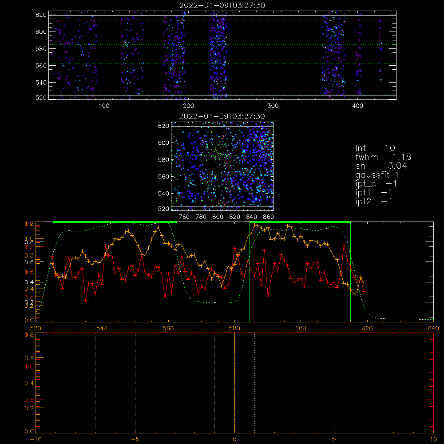444x444 pixels.
Task: Click the green vertical line near 585 in profile plot
Action: 250,272
